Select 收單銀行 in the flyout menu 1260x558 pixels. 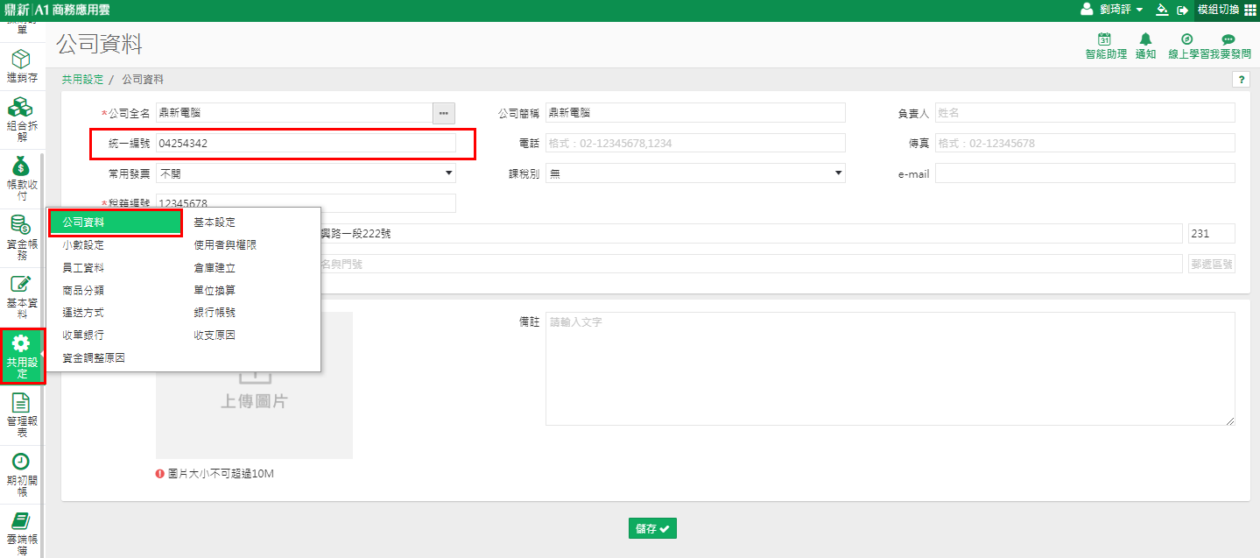(83, 336)
